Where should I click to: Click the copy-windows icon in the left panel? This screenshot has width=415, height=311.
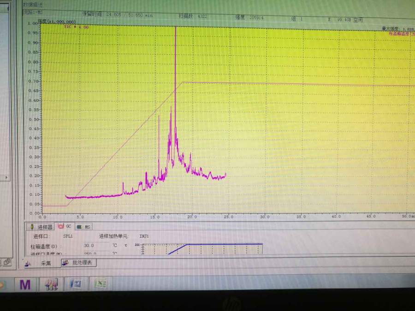7,262
